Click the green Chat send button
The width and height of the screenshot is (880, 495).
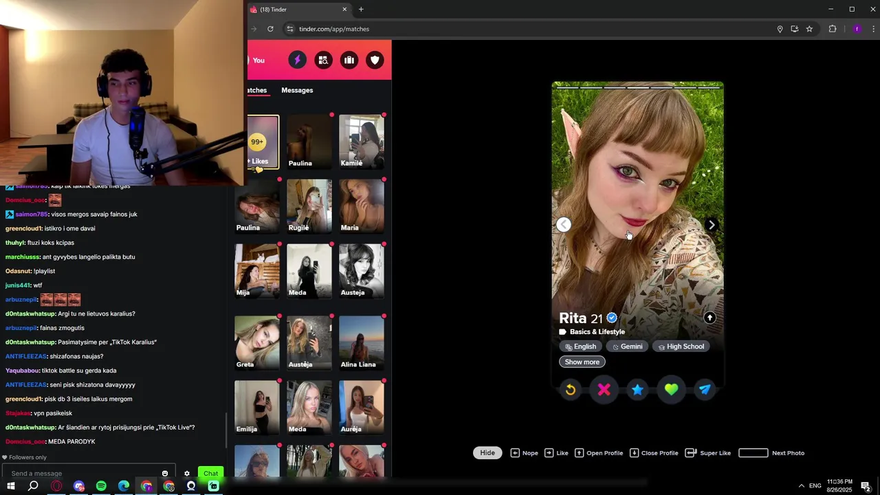(x=210, y=473)
